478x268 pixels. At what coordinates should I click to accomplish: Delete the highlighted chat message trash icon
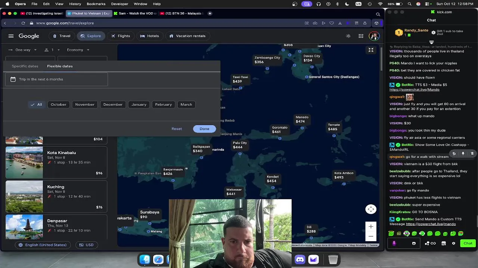pyautogui.click(x=472, y=153)
